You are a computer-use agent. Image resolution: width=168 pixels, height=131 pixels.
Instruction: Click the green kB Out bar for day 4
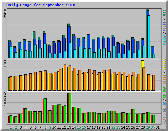[x=26, y=116]
